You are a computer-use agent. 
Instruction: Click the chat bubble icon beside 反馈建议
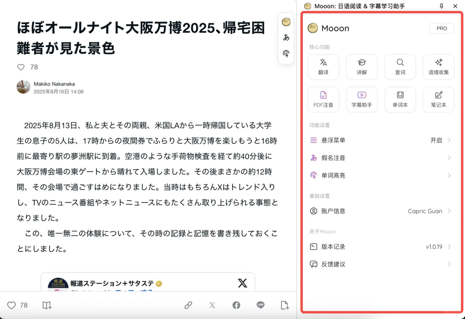[x=313, y=264]
